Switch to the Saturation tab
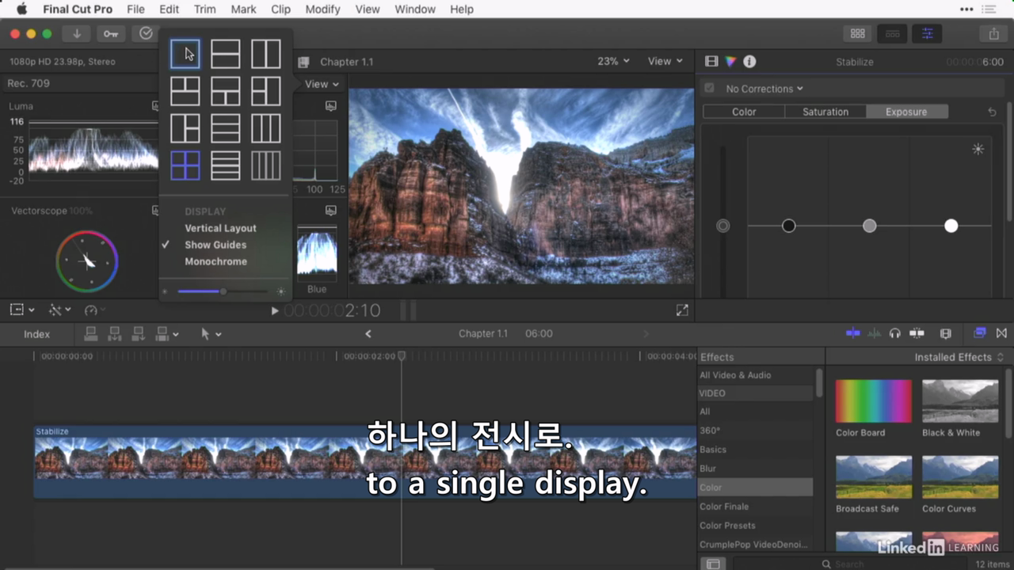Screen dimensions: 1014x570 tap(825, 112)
